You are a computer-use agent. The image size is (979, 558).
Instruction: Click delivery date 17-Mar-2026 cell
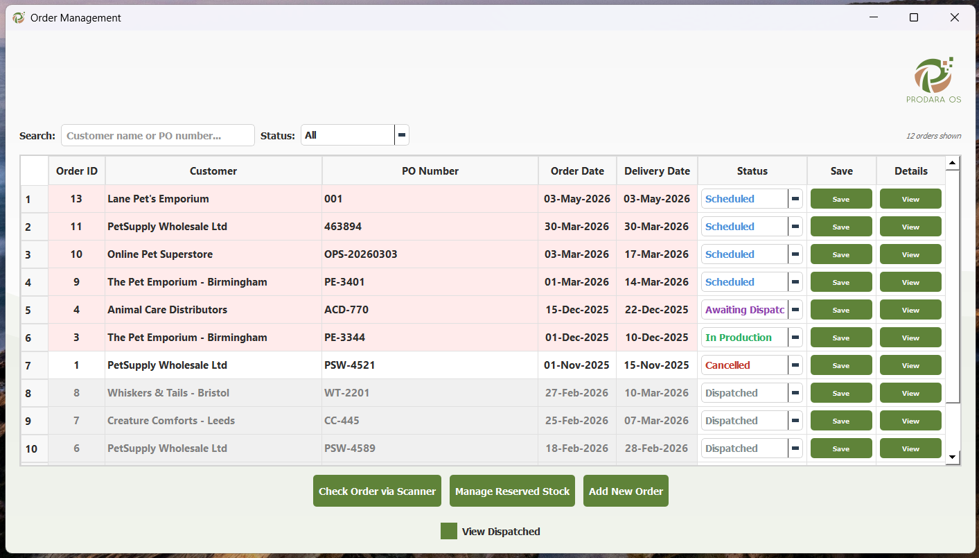point(657,254)
